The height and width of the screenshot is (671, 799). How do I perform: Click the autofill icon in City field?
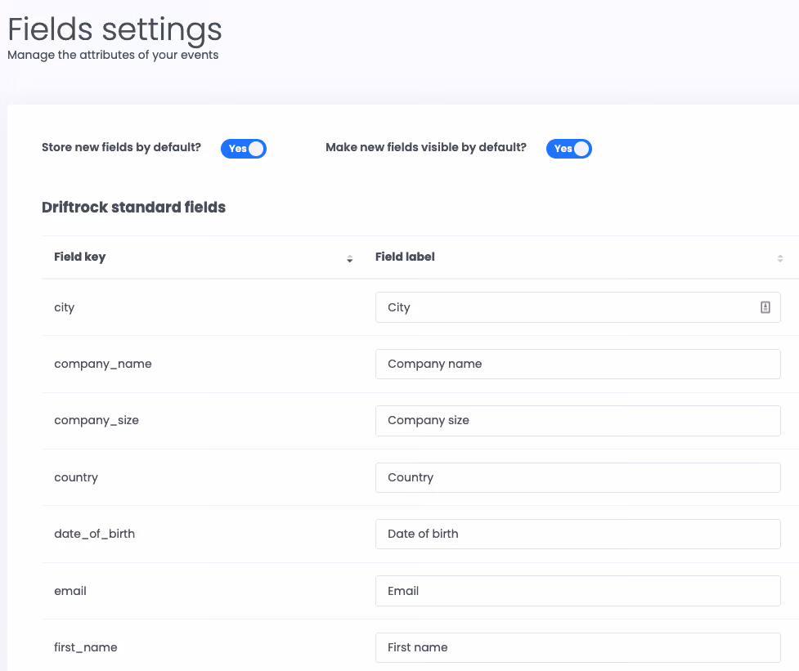click(x=765, y=307)
